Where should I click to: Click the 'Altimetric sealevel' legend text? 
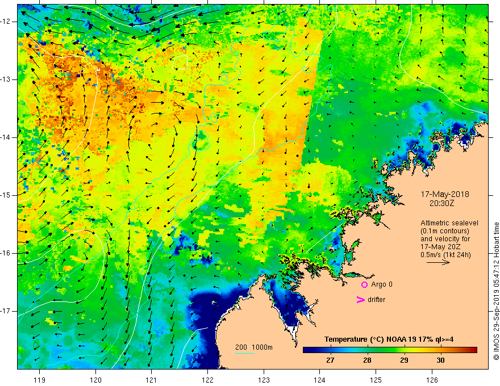449,223
